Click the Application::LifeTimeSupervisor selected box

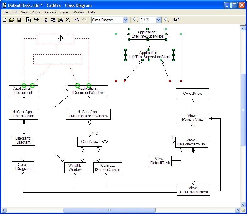point(147,34)
